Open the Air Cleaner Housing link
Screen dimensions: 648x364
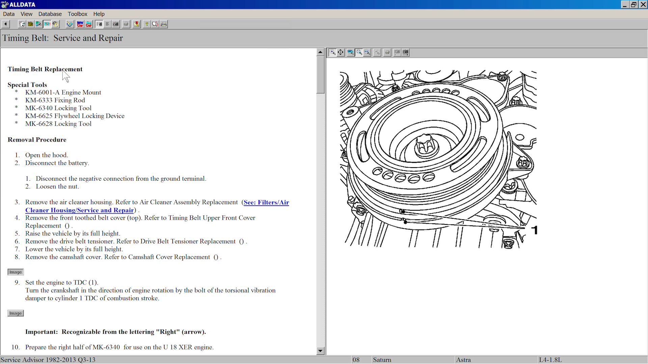point(79,210)
